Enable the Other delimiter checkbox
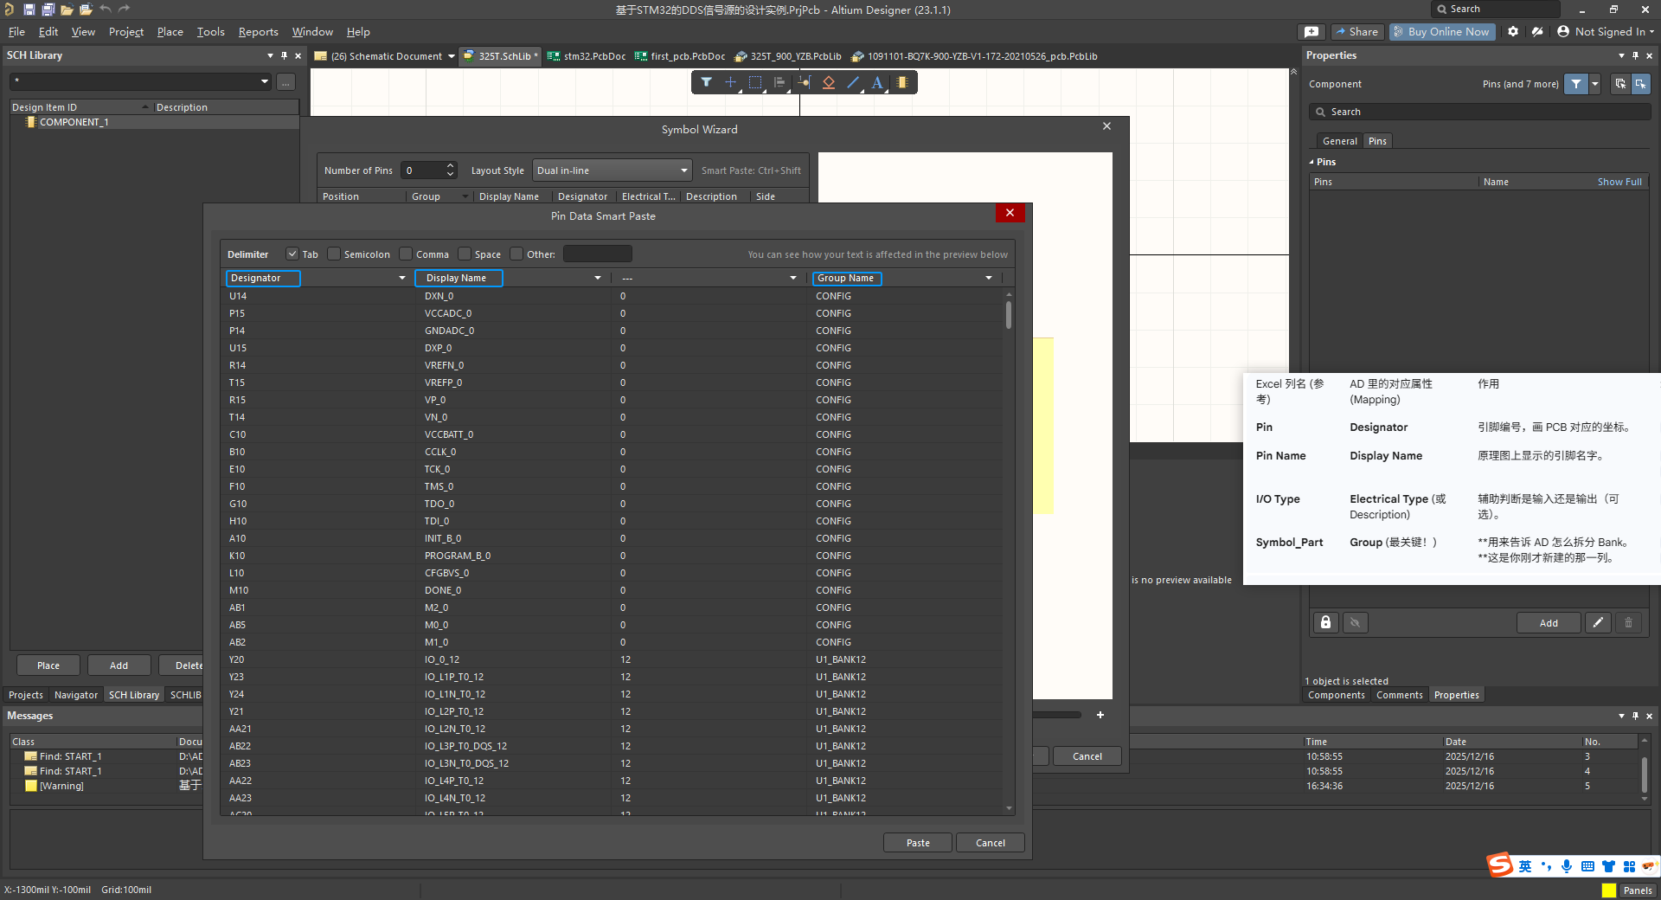Image resolution: width=1661 pixels, height=900 pixels. tap(516, 254)
